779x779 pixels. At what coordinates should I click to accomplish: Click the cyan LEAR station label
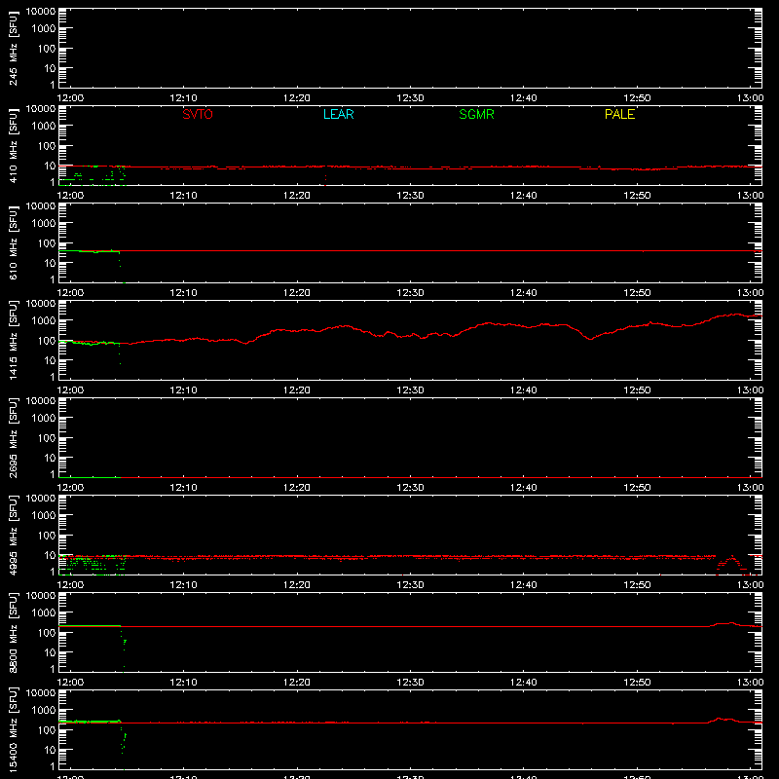click(x=338, y=114)
